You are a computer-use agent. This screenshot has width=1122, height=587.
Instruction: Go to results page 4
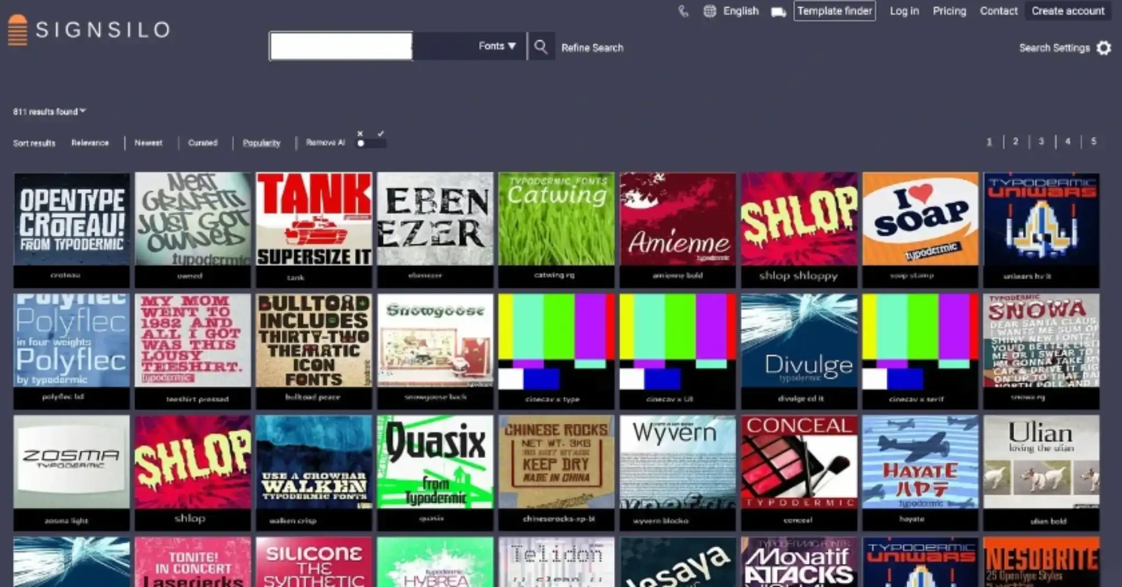point(1067,141)
